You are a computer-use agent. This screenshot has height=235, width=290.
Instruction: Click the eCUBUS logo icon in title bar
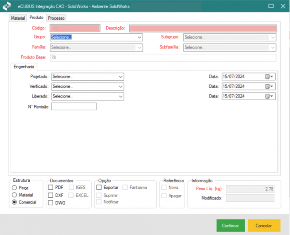(x=7, y=6)
